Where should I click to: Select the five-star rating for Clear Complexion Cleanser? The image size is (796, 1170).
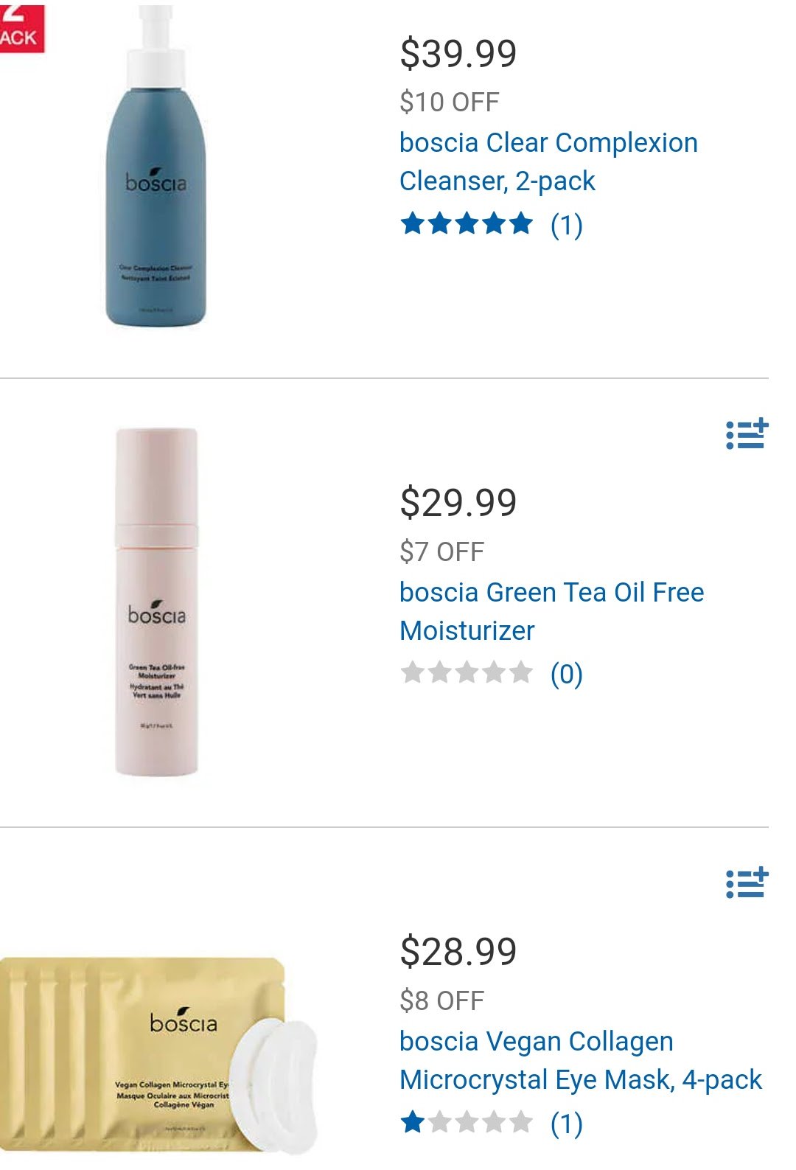[467, 223]
